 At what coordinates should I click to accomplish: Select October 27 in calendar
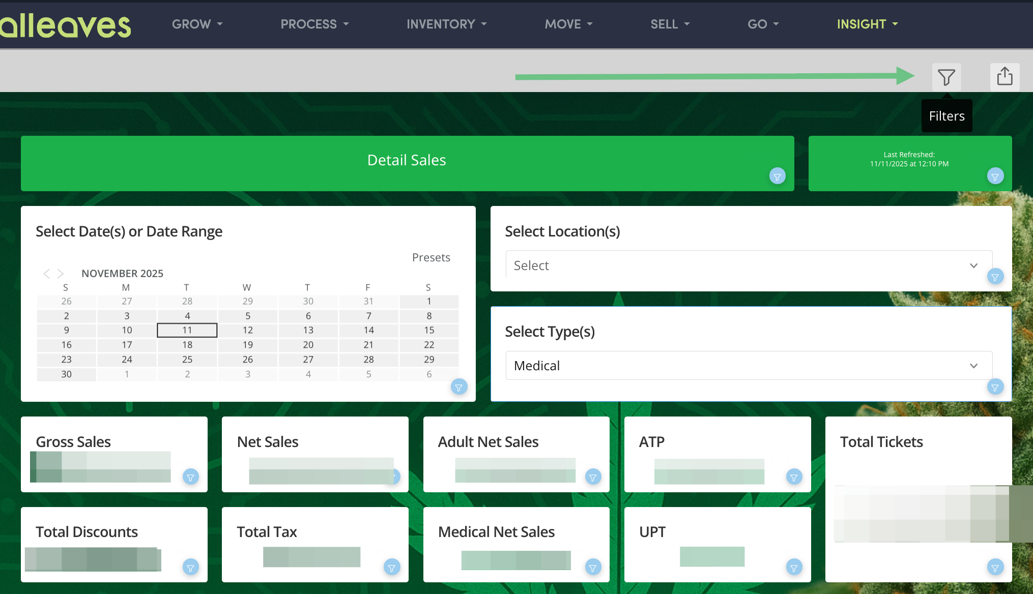click(127, 301)
